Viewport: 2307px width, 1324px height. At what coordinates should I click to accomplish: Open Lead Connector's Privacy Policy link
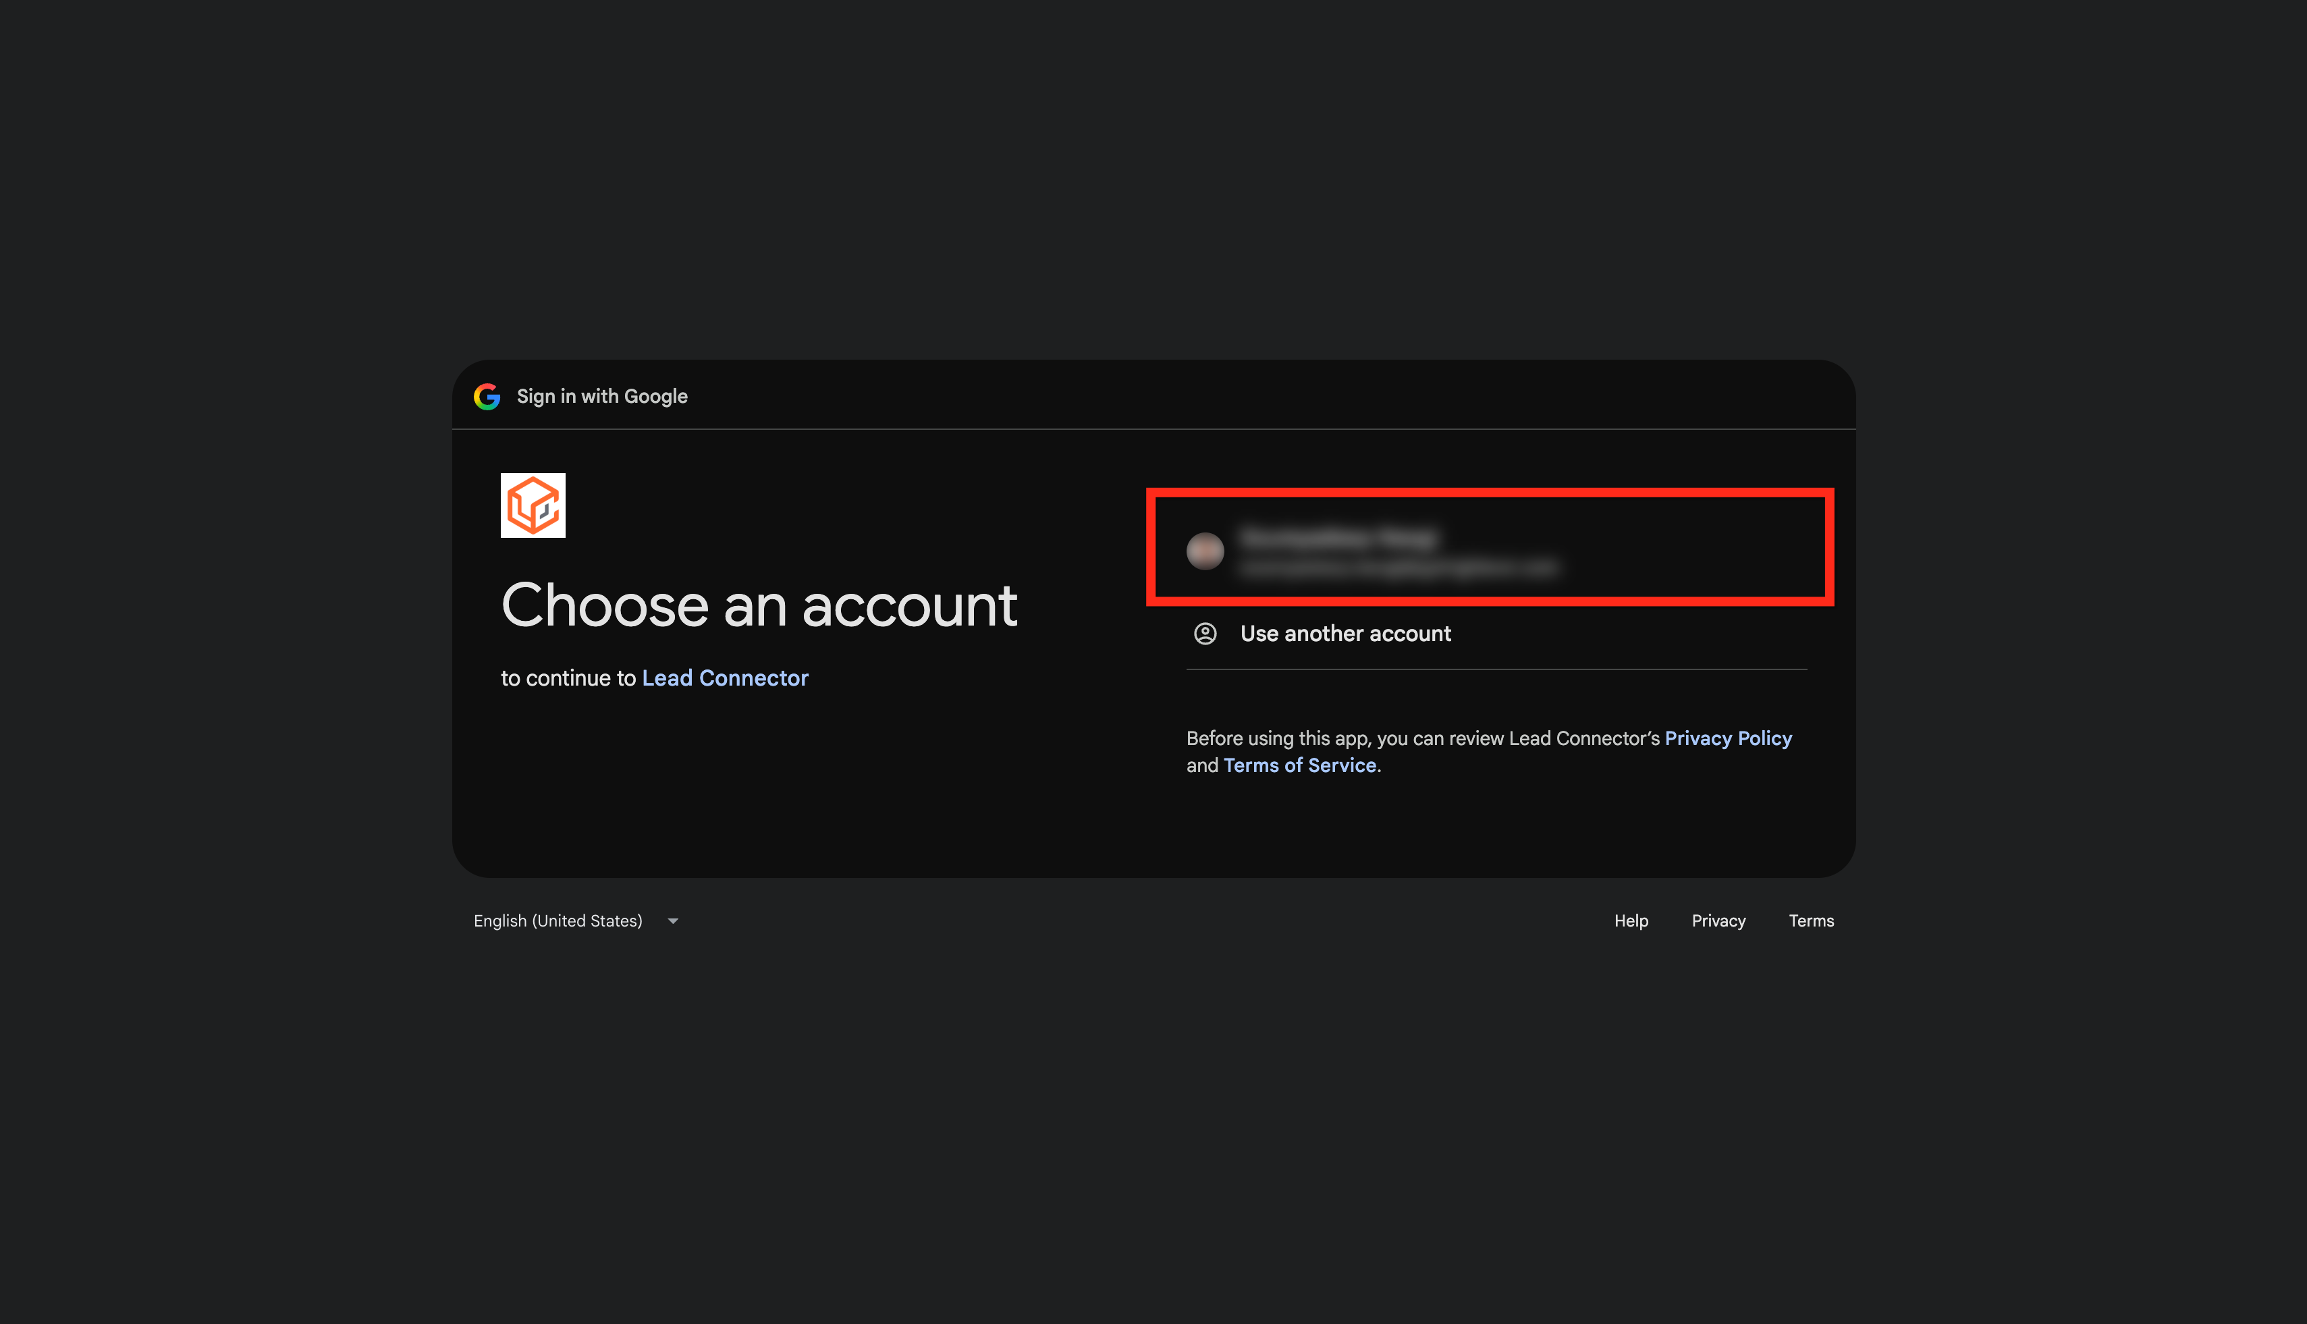[x=1728, y=738]
